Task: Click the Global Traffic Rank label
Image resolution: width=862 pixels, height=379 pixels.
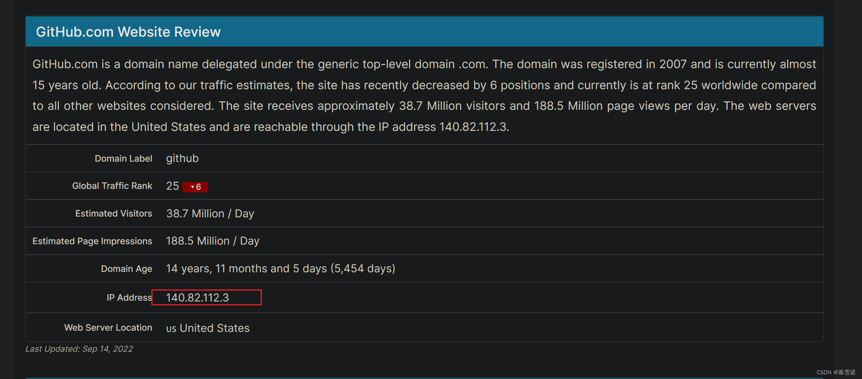Action: 112,186
